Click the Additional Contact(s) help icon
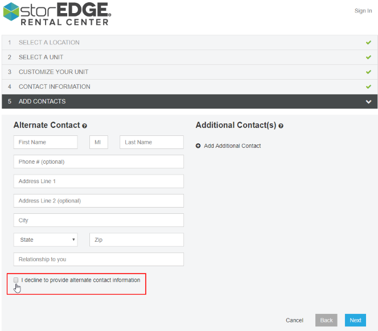 point(281,126)
